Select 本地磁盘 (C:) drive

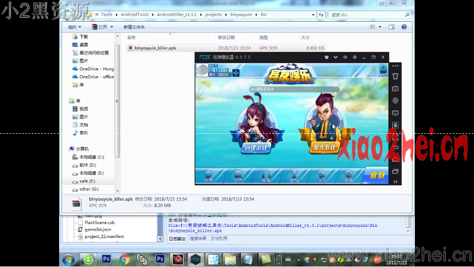(x=92, y=157)
